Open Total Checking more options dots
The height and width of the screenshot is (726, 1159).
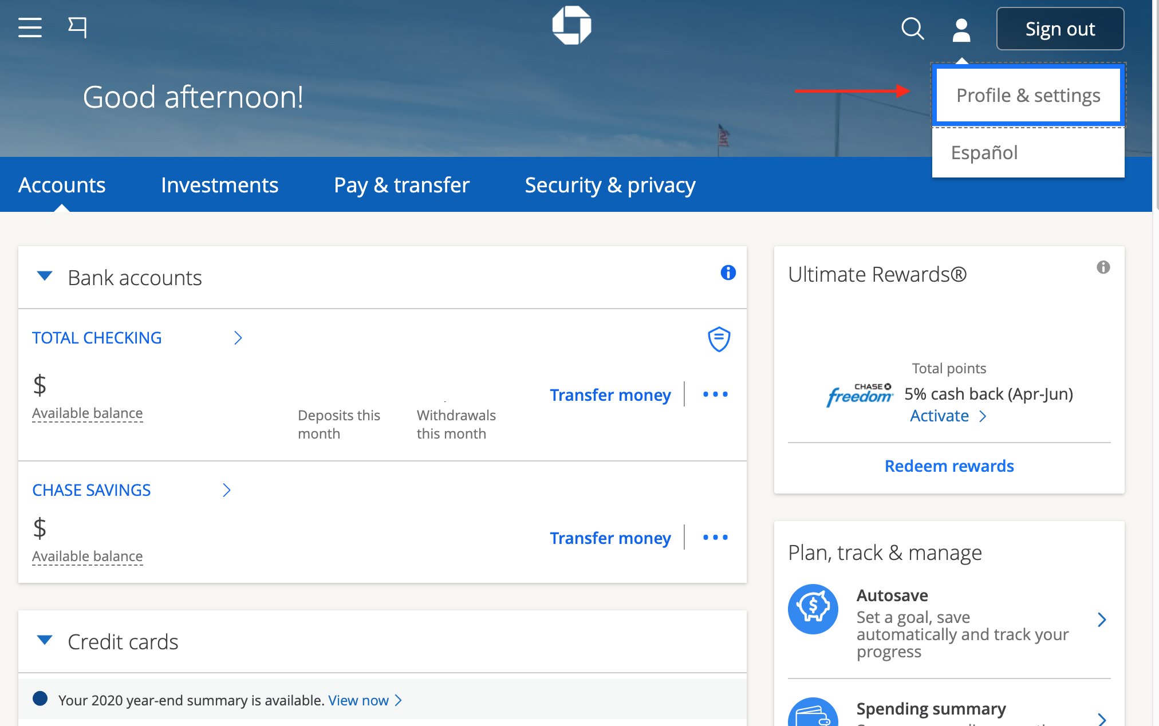click(715, 394)
